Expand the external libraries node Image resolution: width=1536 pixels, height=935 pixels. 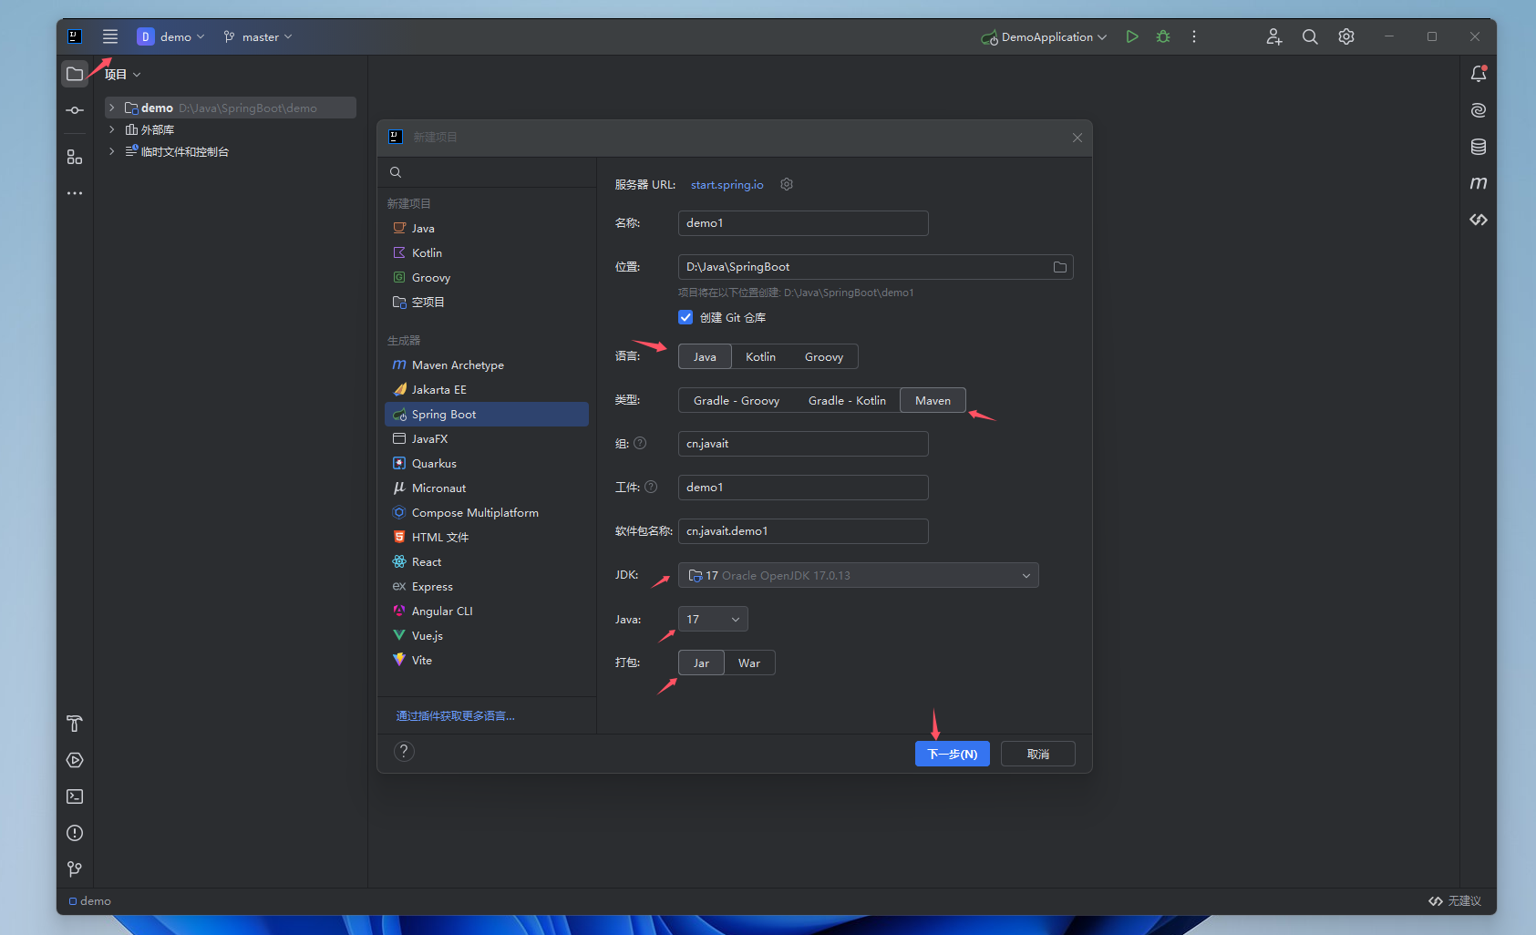(x=112, y=129)
